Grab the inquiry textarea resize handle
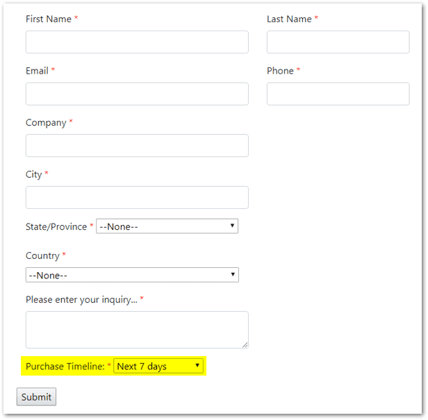 pyautogui.click(x=245, y=344)
